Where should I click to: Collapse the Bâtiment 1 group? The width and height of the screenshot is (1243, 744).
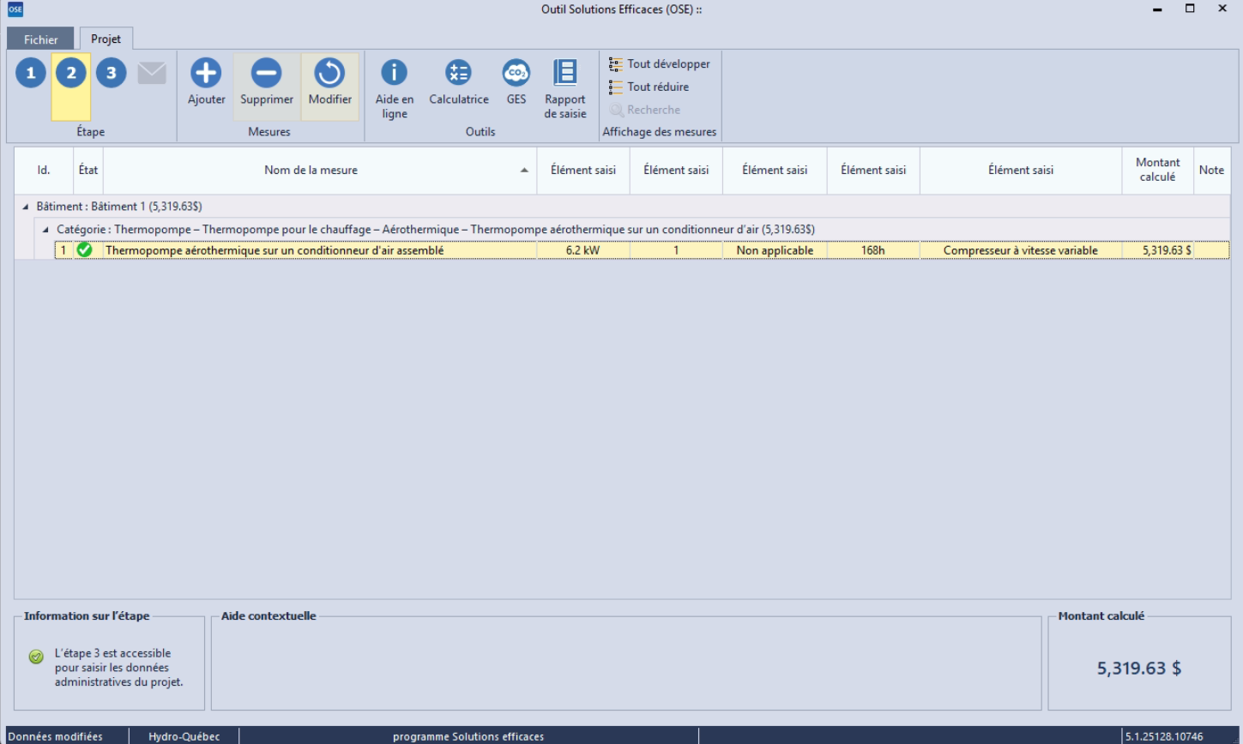[25, 207]
